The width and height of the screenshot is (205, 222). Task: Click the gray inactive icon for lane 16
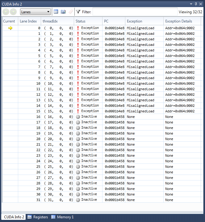[78, 117]
